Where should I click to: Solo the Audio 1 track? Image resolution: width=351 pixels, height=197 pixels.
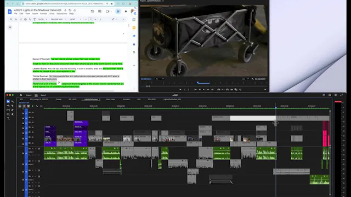pyautogui.click(x=36, y=148)
